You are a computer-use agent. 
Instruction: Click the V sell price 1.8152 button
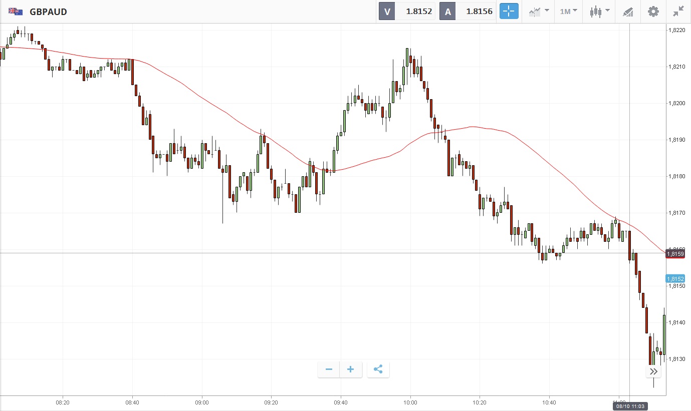[407, 11]
